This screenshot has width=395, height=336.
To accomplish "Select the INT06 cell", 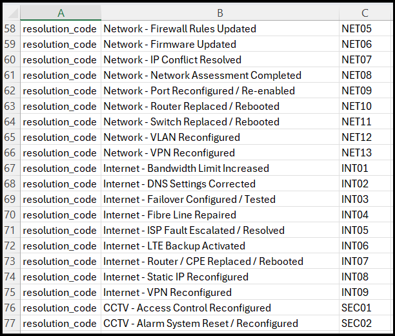I will (x=365, y=246).
